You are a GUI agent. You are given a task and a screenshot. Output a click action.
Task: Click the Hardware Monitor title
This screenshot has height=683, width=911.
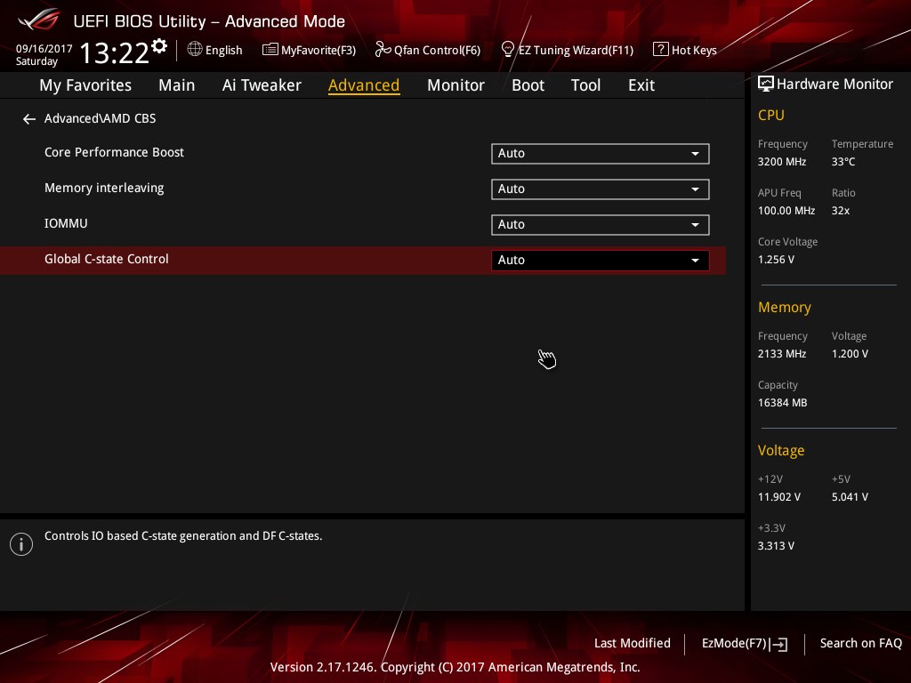pyautogui.click(x=834, y=84)
